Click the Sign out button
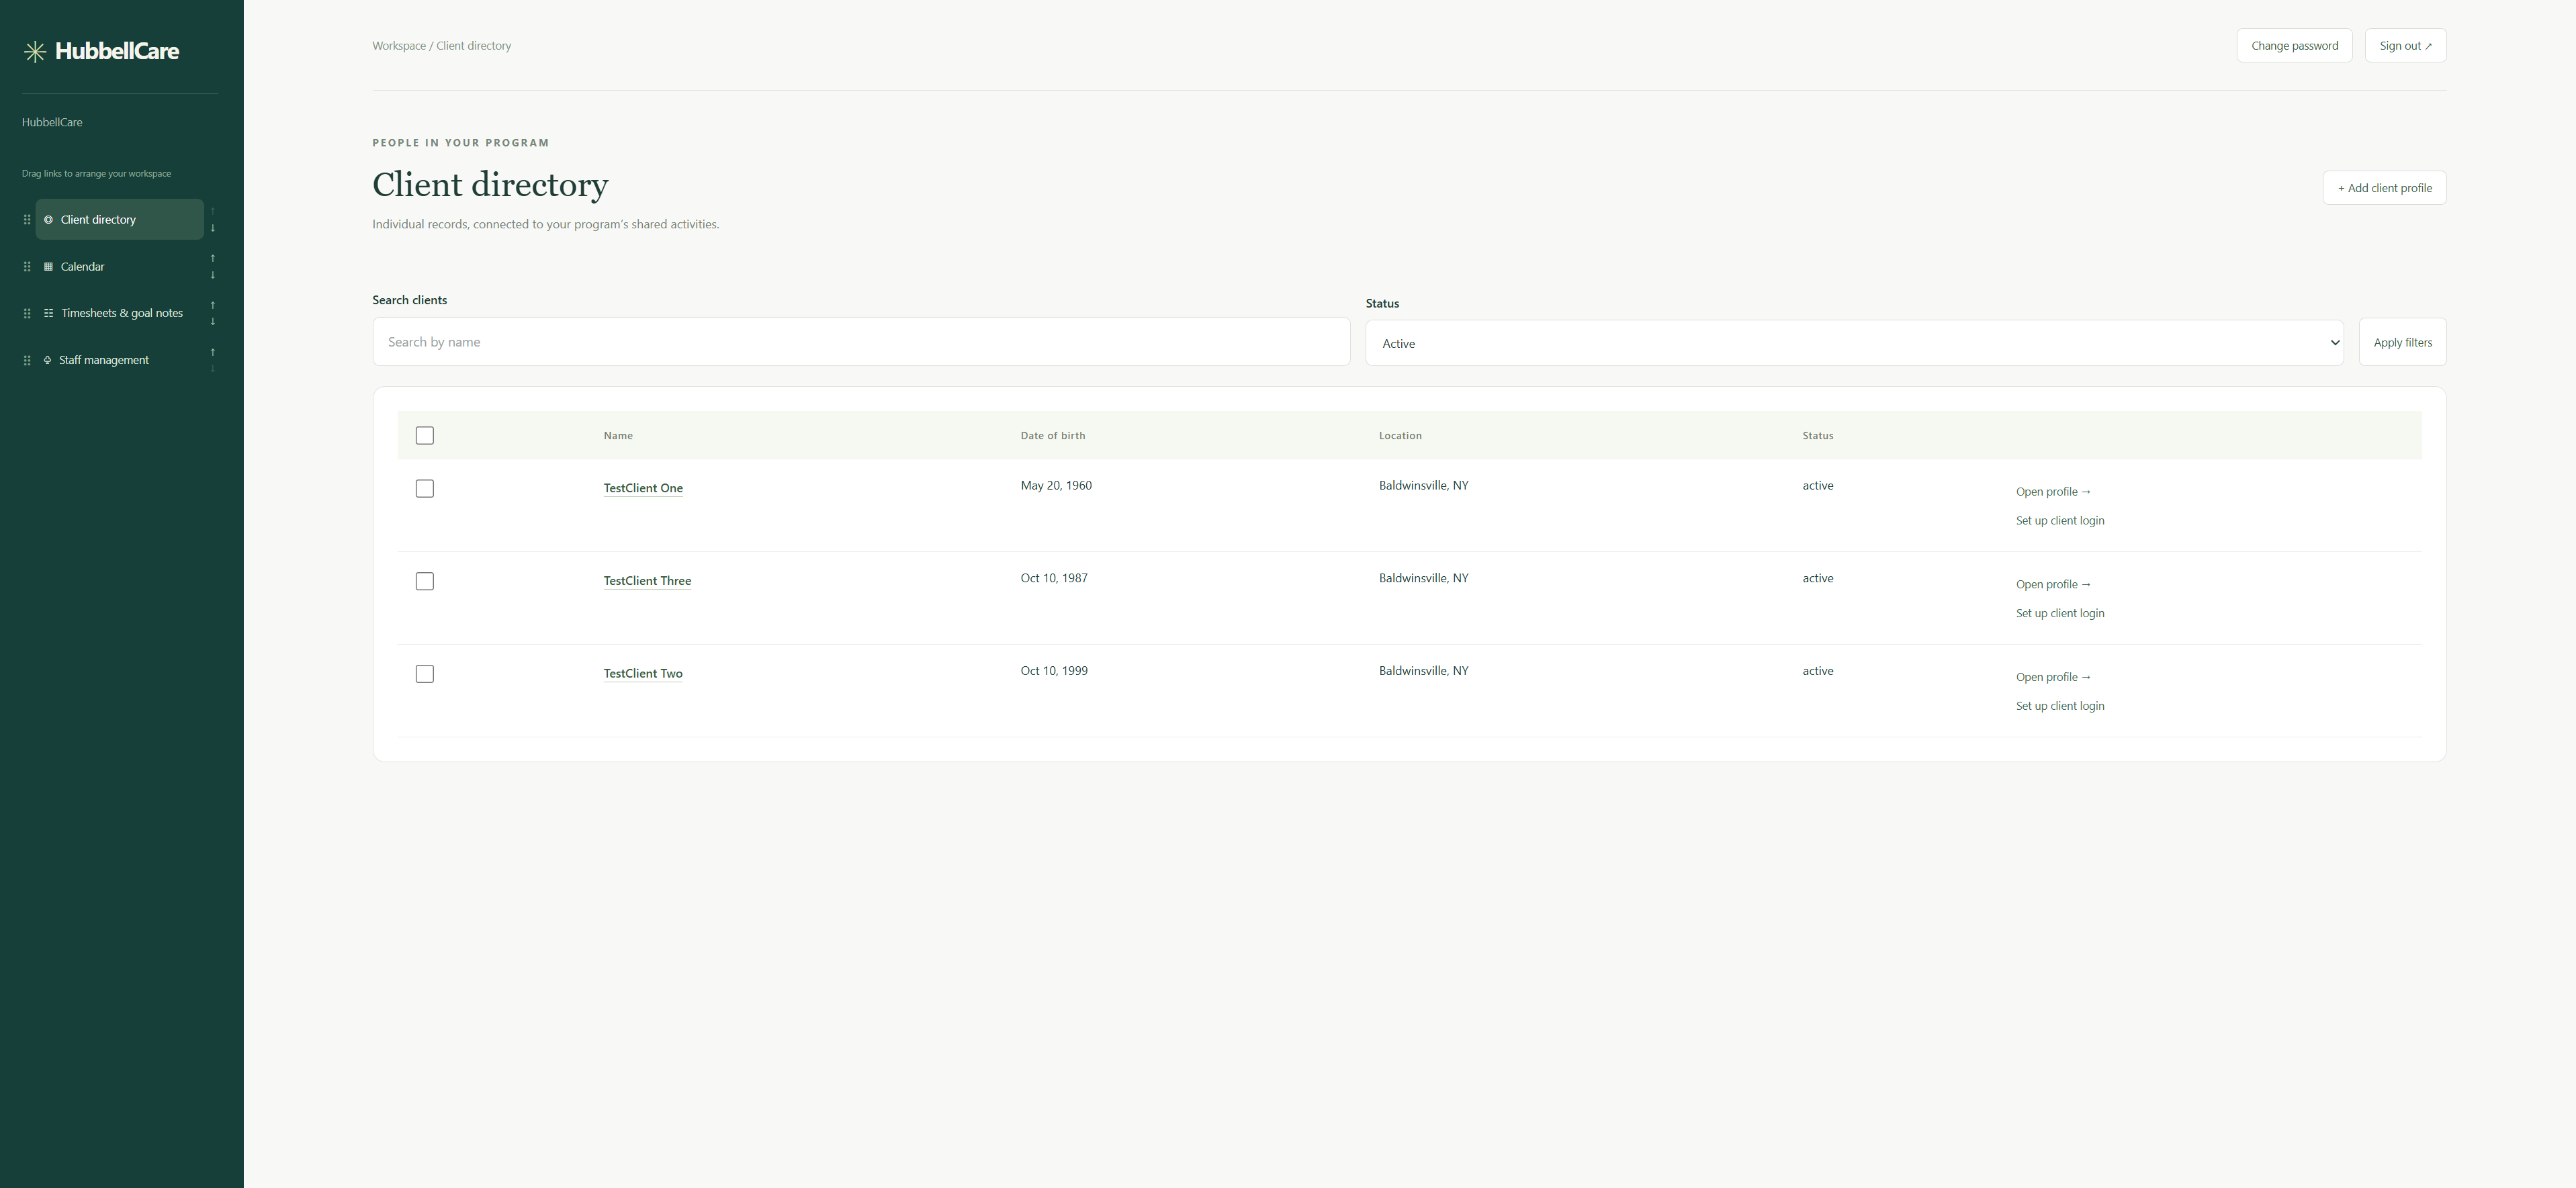Image resolution: width=2576 pixels, height=1188 pixels. [2406, 46]
